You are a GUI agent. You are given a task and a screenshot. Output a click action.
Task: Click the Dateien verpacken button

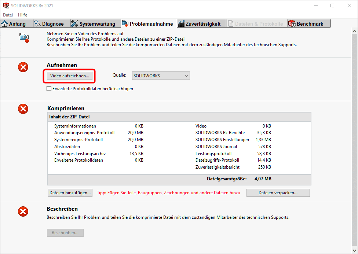tap(278, 193)
